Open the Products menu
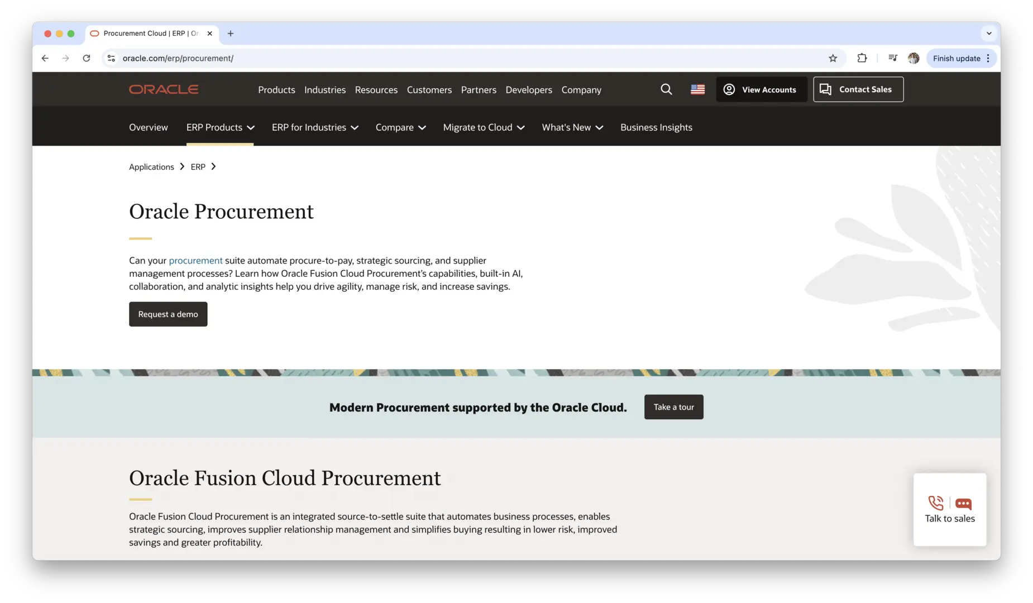The height and width of the screenshot is (603, 1033). pyautogui.click(x=276, y=90)
